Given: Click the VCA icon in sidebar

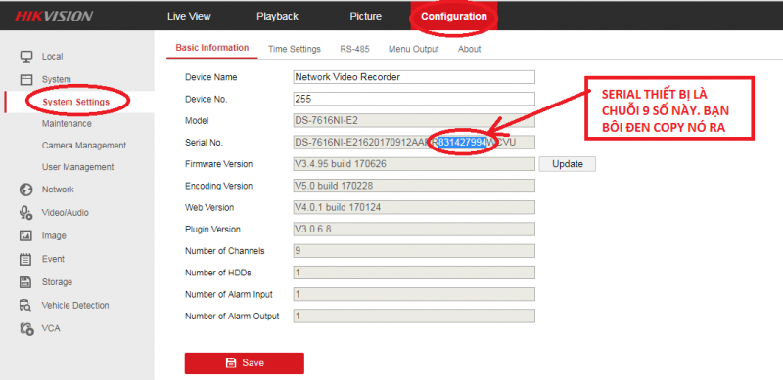Looking at the screenshot, I should click(x=26, y=328).
